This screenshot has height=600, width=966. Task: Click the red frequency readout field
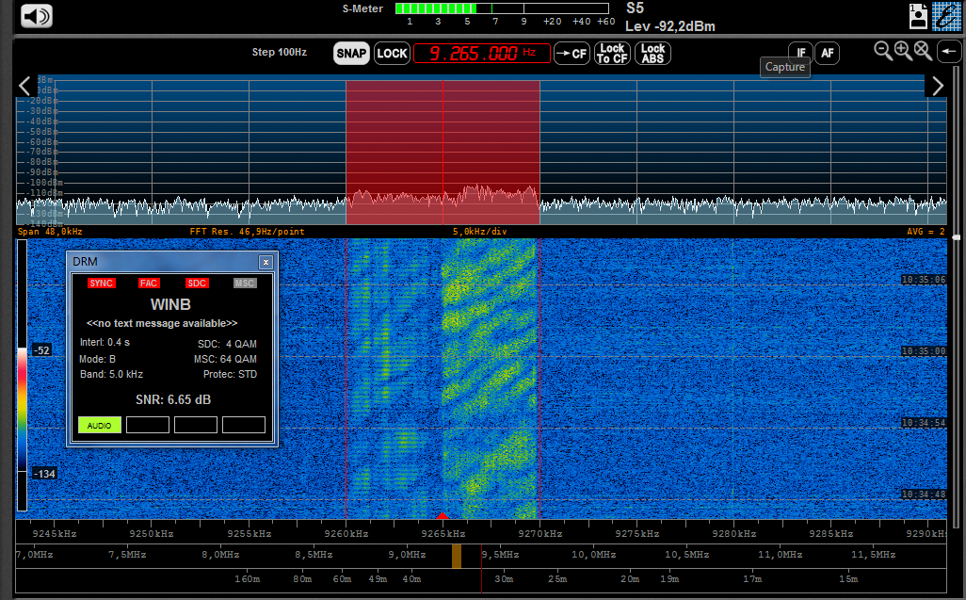pyautogui.click(x=482, y=54)
